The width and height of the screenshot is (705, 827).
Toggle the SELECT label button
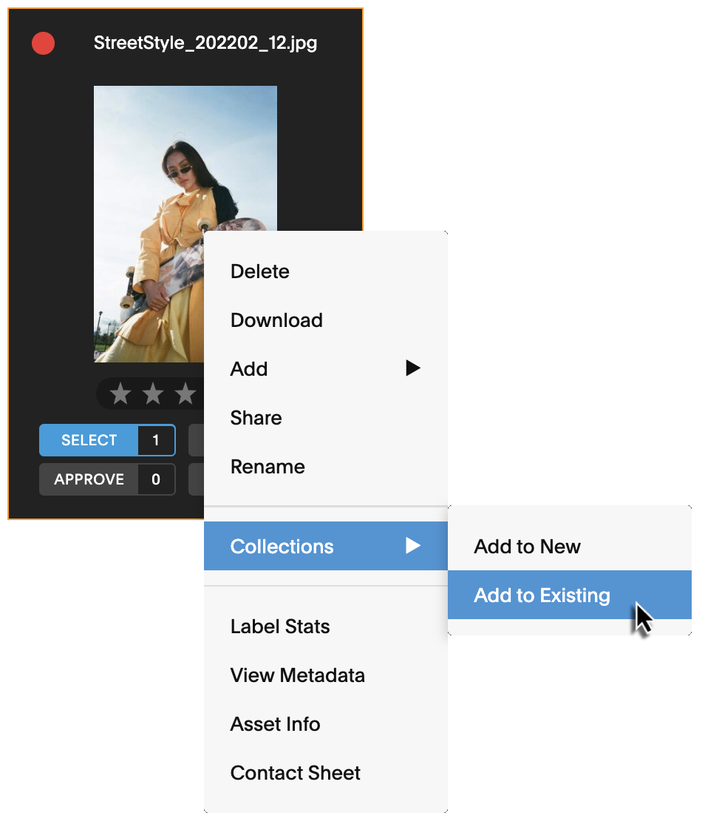(x=89, y=440)
